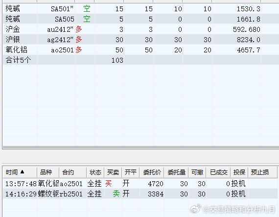
Task: Click the 委托价 column header
Action: click(152, 172)
